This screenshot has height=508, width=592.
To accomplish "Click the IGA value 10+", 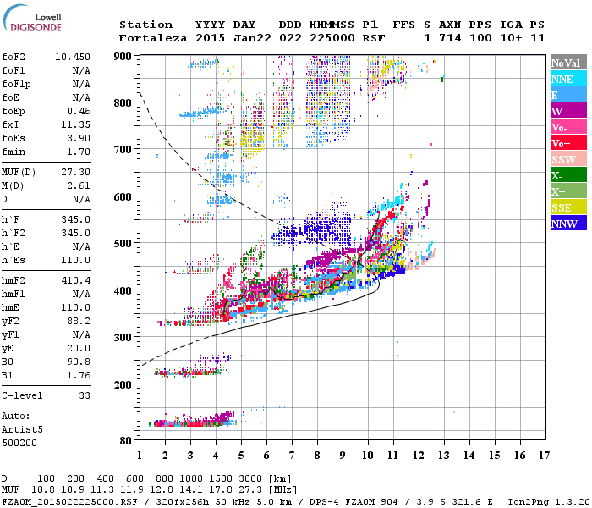I will click(511, 38).
